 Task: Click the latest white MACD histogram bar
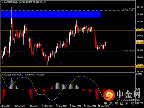coord(107,87)
